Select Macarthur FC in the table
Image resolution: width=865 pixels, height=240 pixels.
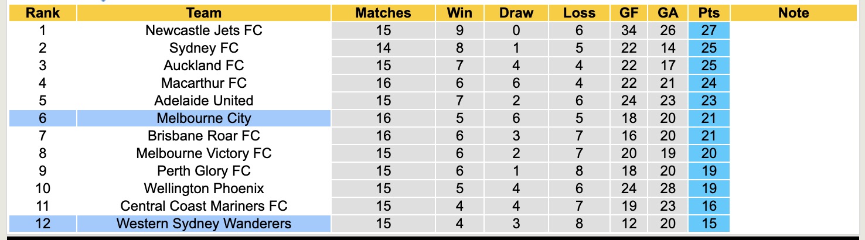coord(203,83)
